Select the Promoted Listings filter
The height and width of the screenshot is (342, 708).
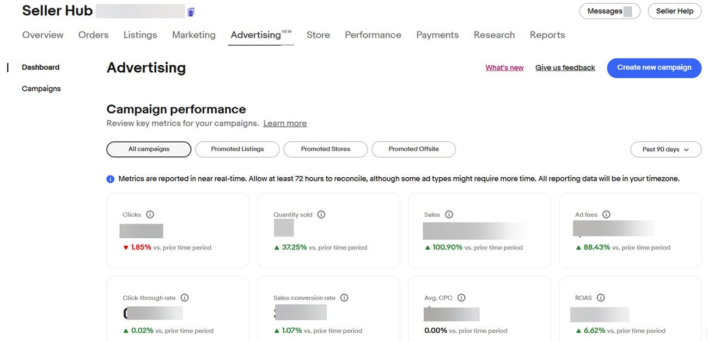coord(237,149)
